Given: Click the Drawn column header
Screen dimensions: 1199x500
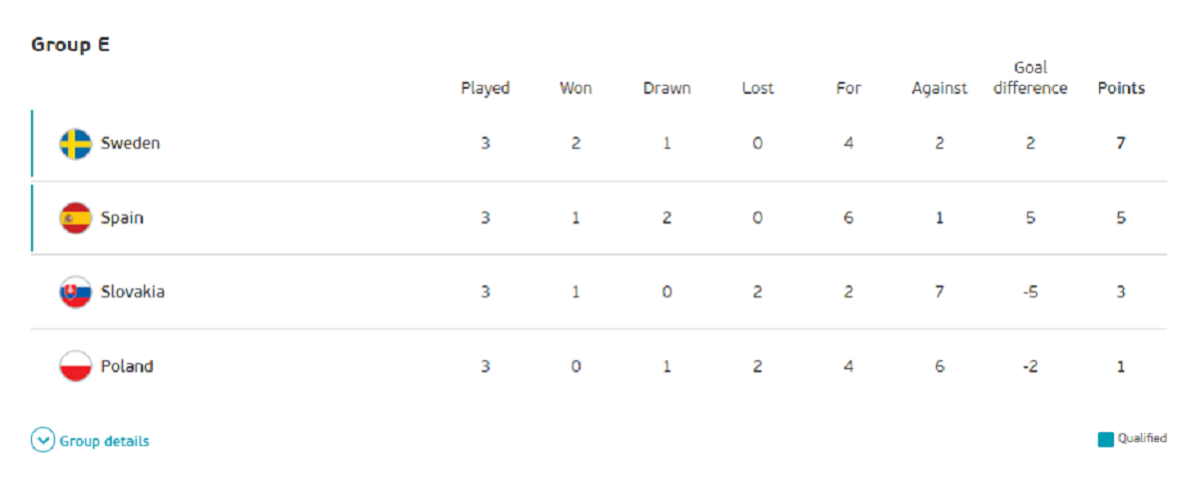Looking at the screenshot, I should coord(666,88).
